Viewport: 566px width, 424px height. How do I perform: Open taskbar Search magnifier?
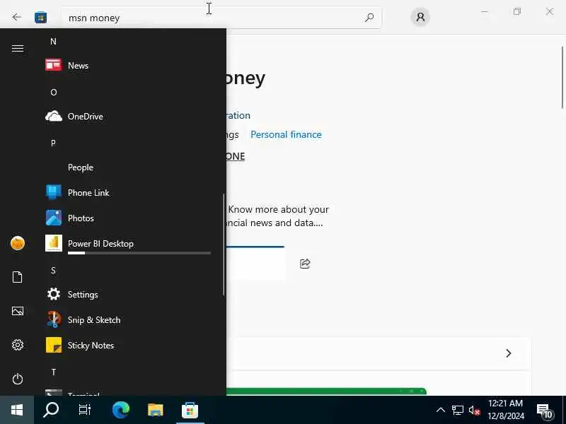[x=51, y=410]
